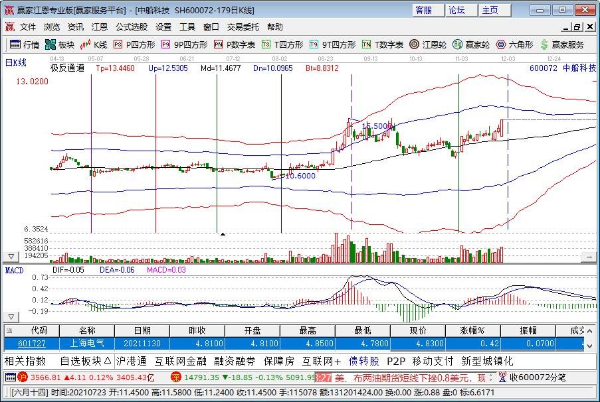Sort table by 涨幅% column header
This screenshot has height=402, width=600.
click(473, 330)
